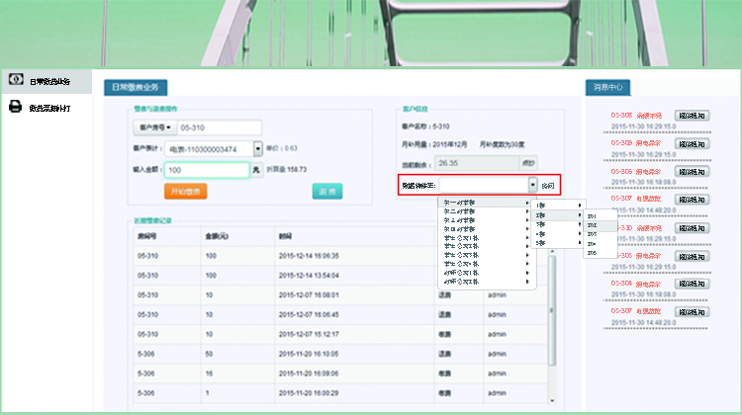Click the dropdown arrow in the red-outlined transfer field
The width and height of the screenshot is (742, 415).
pyautogui.click(x=533, y=185)
